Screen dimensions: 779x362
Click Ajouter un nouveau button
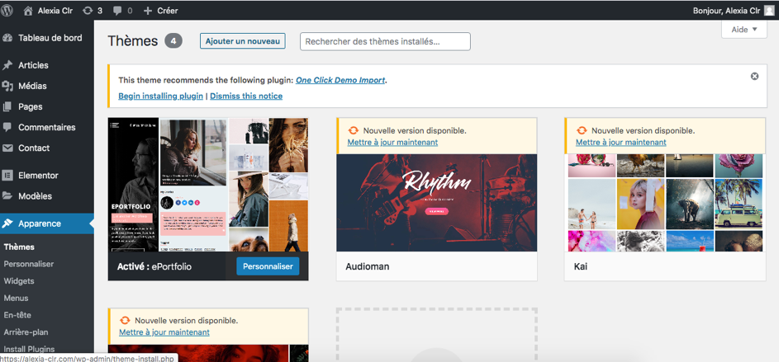click(x=242, y=41)
